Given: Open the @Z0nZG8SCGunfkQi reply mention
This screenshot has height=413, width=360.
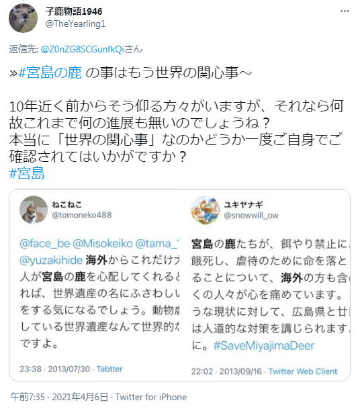Looking at the screenshot, I should (83, 49).
